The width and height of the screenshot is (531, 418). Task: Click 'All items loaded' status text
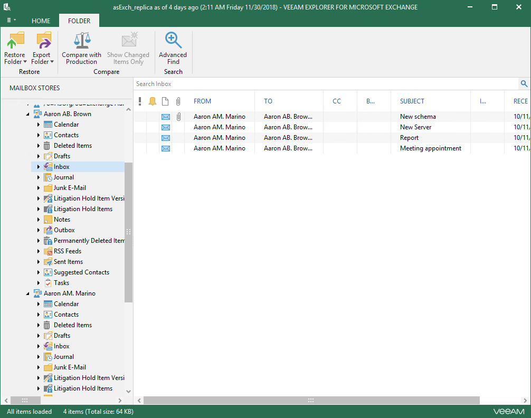pyautogui.click(x=29, y=412)
